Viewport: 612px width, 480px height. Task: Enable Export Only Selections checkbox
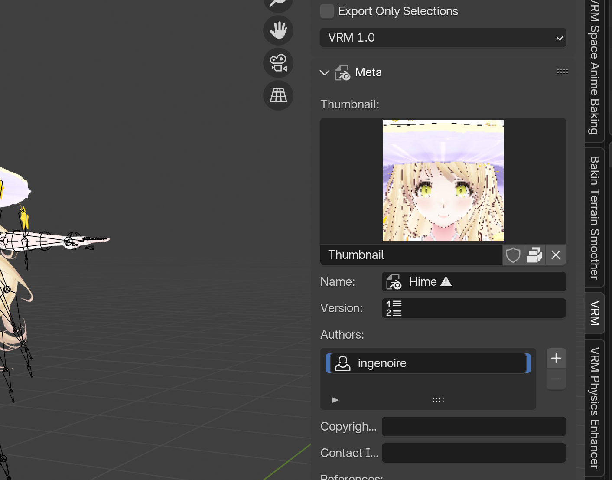point(327,11)
